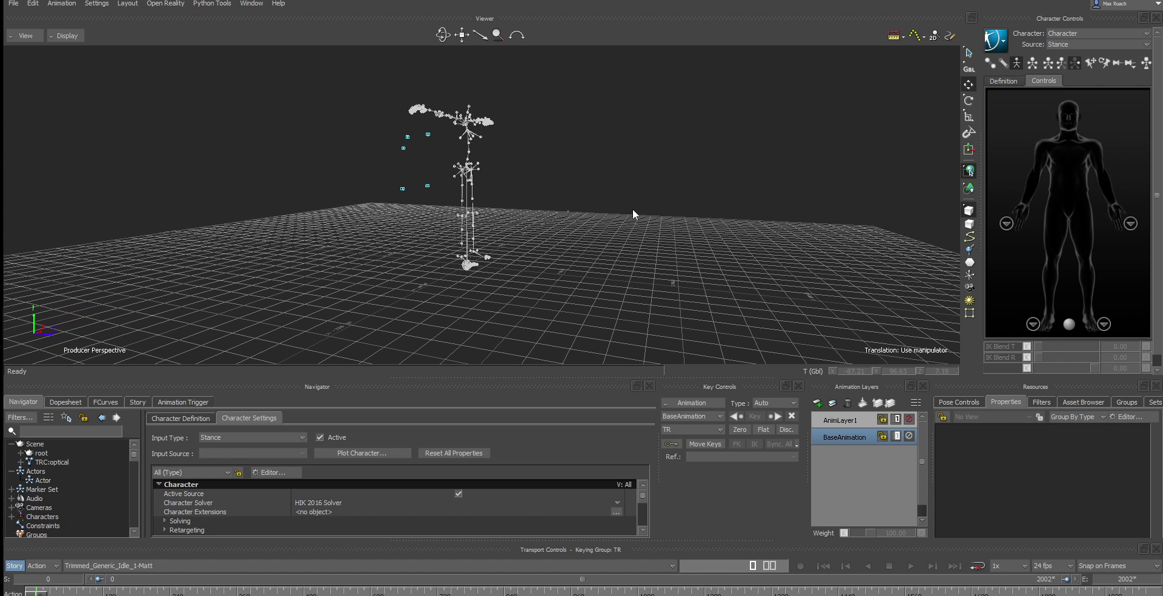This screenshot has width=1163, height=596.
Task: Select the Orbit camera tool in viewer
Action: (443, 35)
